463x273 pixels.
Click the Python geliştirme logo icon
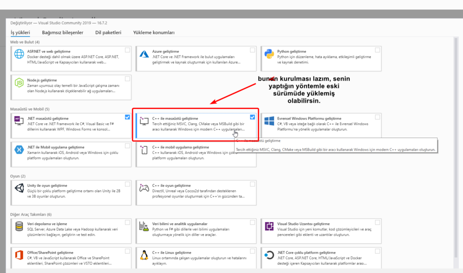[269, 54]
